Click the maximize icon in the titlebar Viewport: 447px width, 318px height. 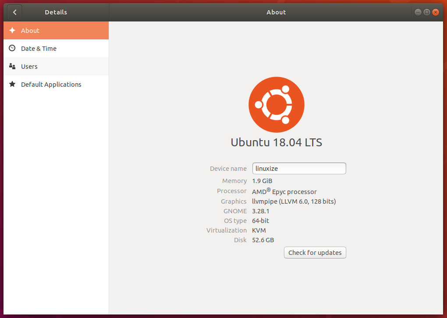pos(426,12)
